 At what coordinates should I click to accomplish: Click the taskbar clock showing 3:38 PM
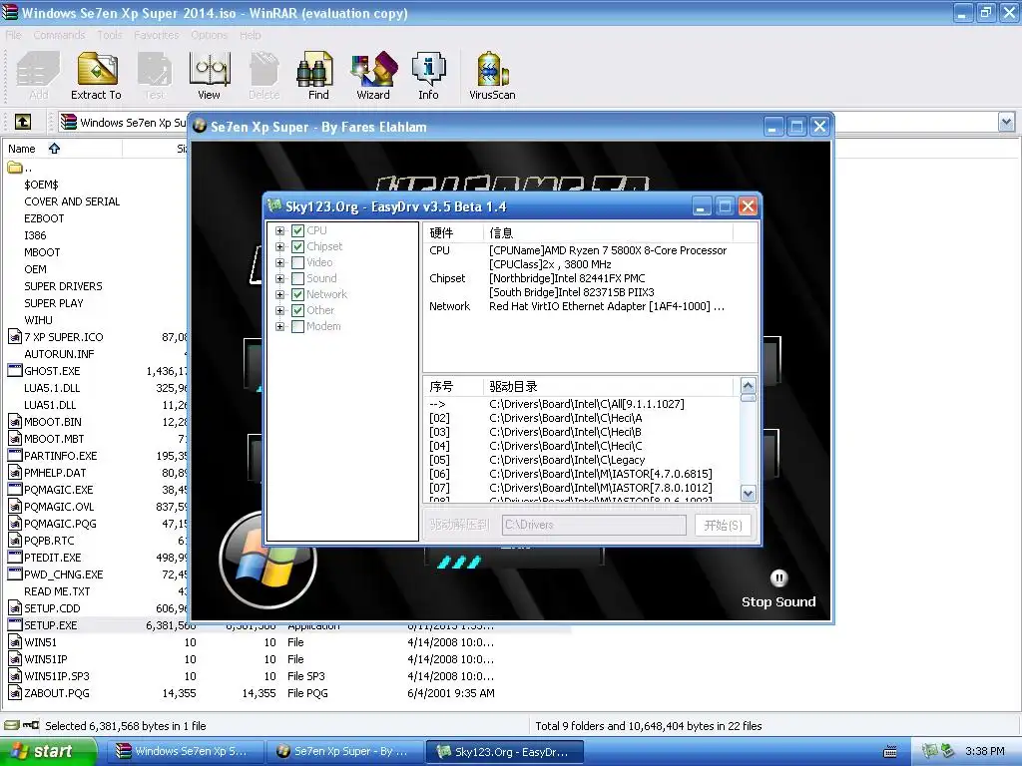pyautogui.click(x=985, y=751)
